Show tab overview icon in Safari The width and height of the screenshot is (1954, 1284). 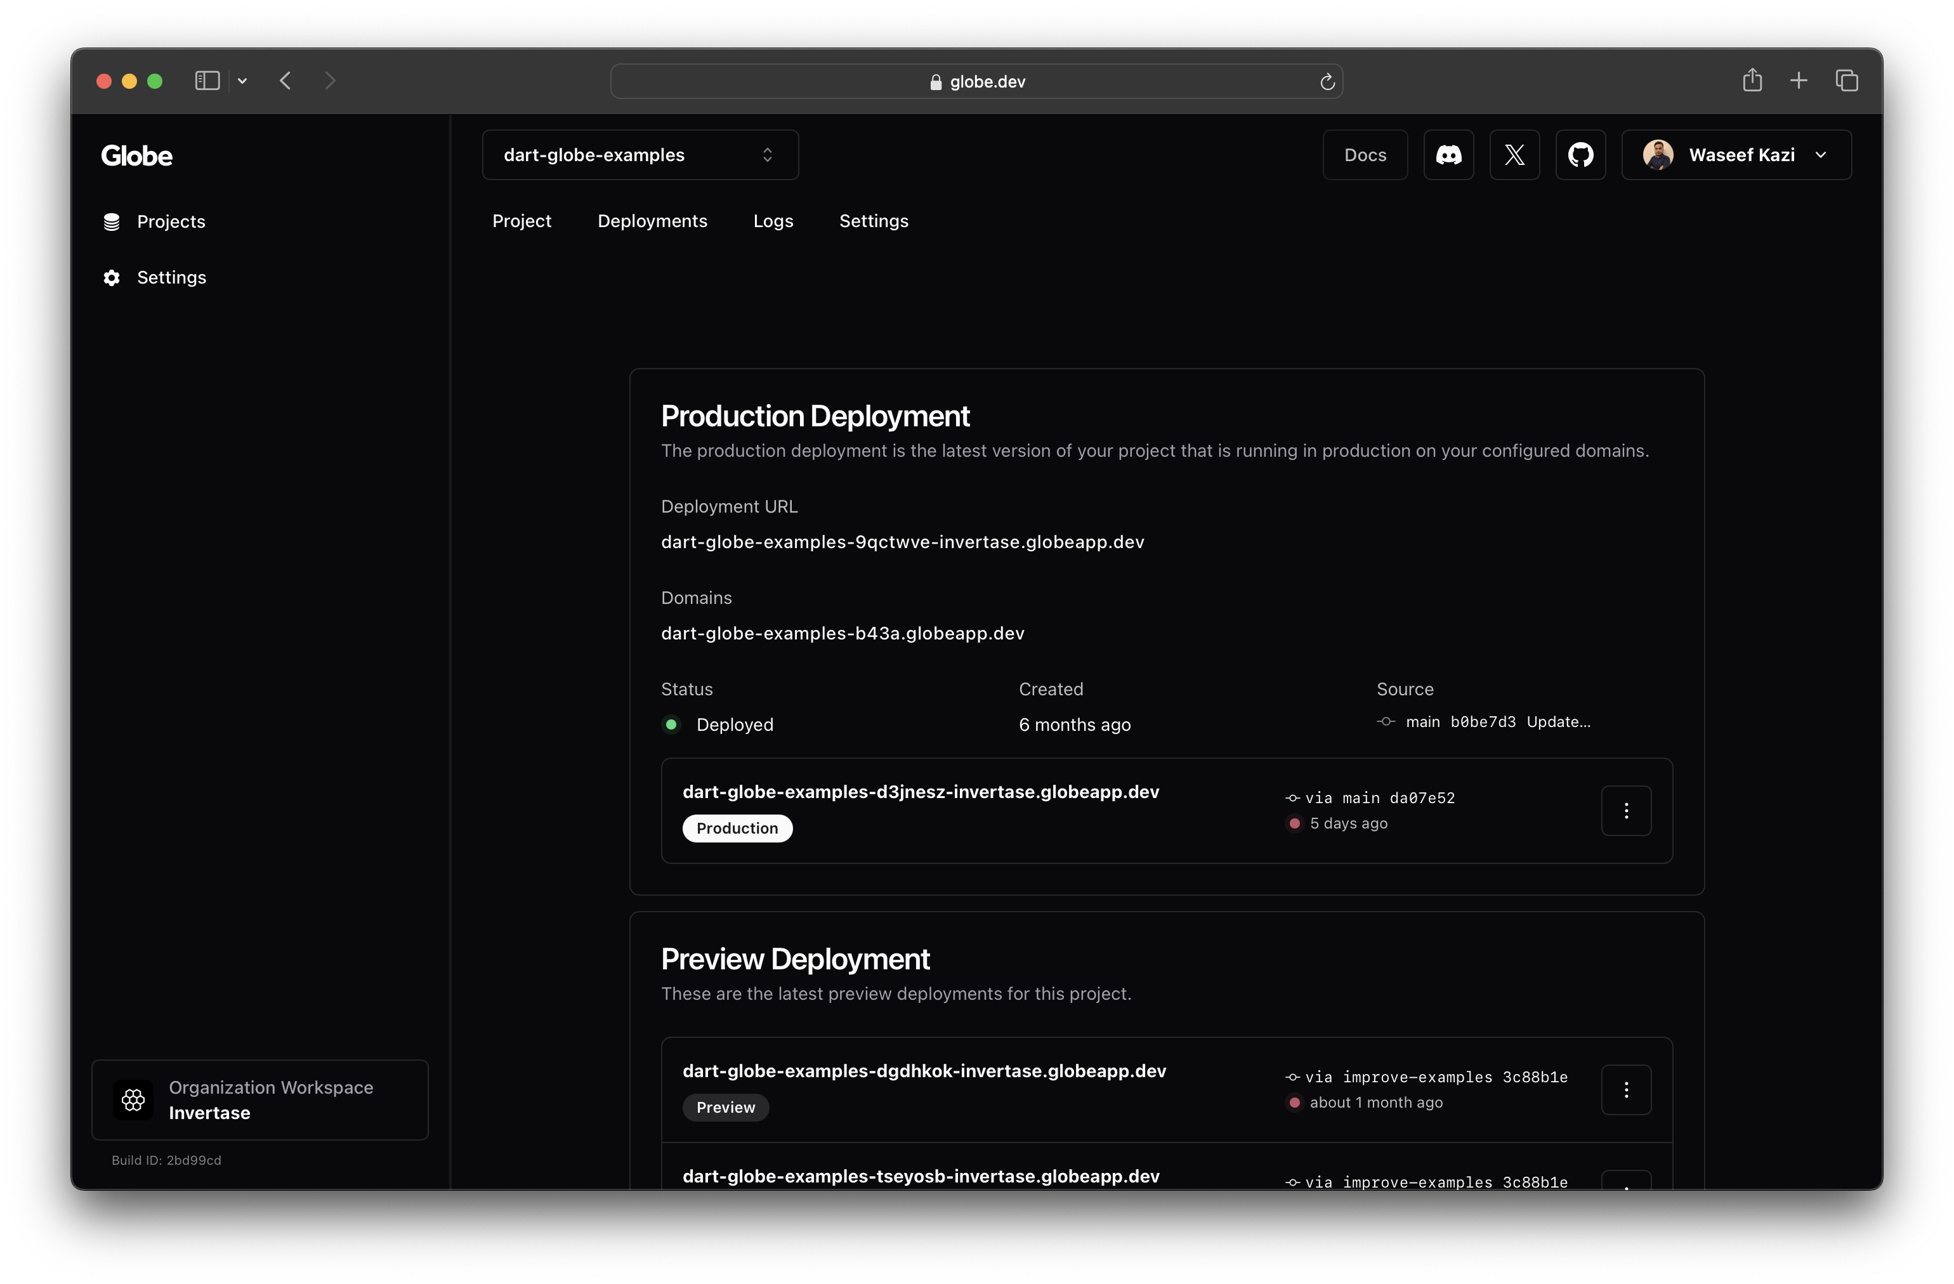(x=1846, y=81)
